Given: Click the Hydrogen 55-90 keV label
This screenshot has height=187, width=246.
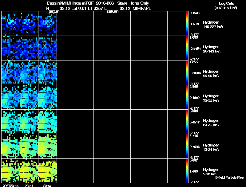Looking at the screenshot, I should point(211,74).
